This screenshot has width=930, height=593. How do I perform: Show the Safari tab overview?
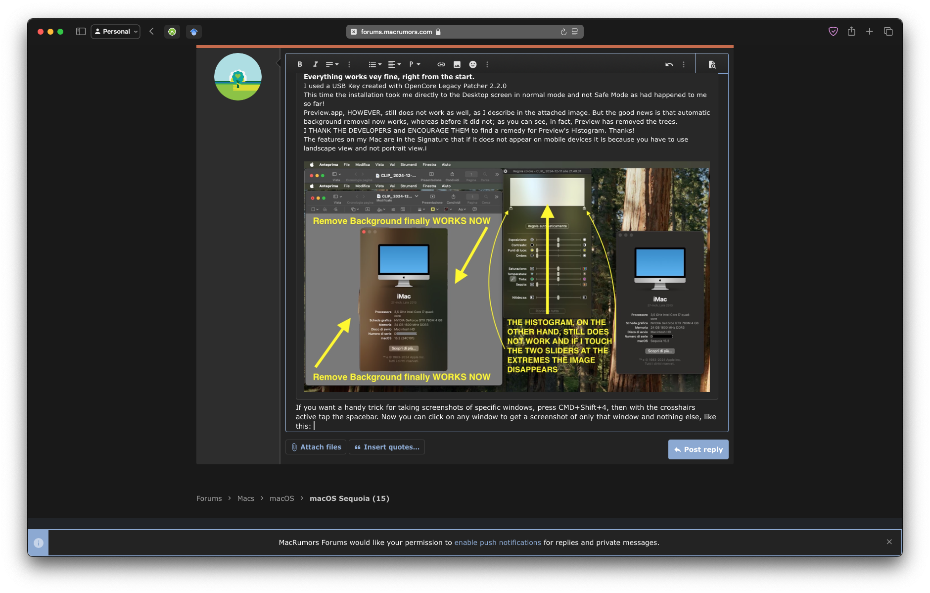pyautogui.click(x=888, y=31)
